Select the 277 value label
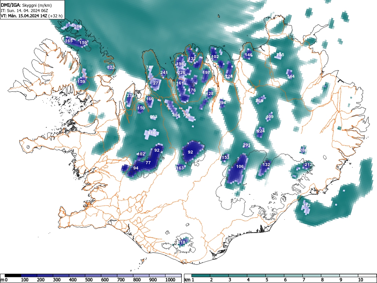Image resolution: width=377 pixels, height=283 pixels. tap(157, 83)
